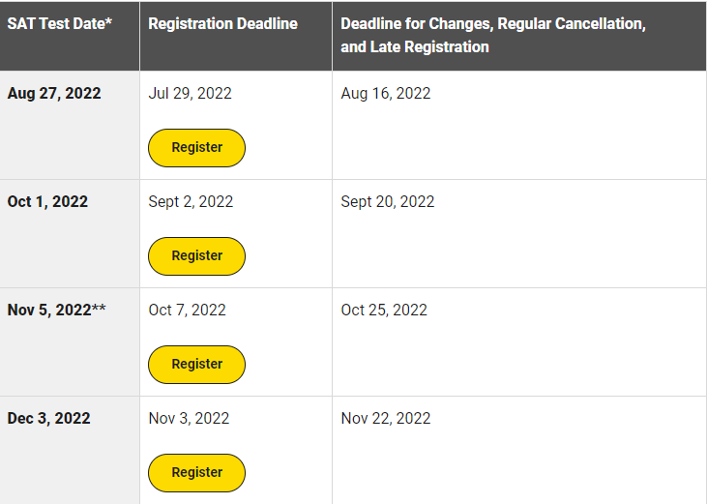Select the Nov 22, 2022 late deadline
The image size is (707, 504).
coord(386,419)
